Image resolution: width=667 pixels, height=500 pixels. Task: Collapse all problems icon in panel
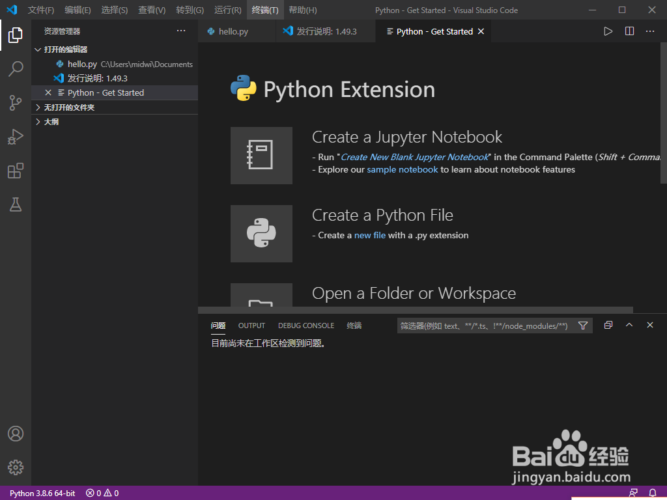[x=608, y=326]
